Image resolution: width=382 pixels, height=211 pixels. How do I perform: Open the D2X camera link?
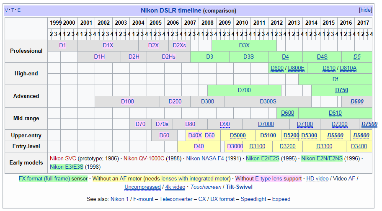(153, 45)
